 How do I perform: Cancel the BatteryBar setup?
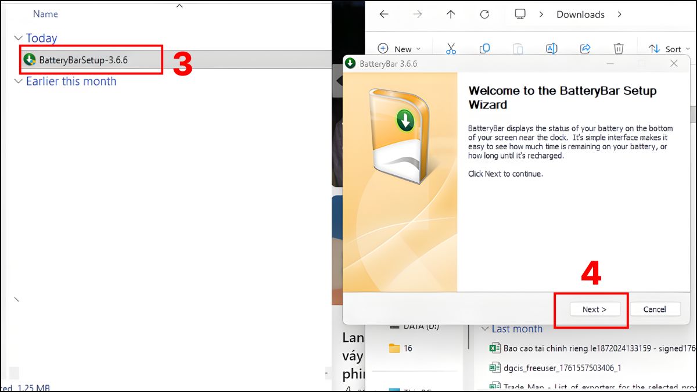[x=655, y=310]
